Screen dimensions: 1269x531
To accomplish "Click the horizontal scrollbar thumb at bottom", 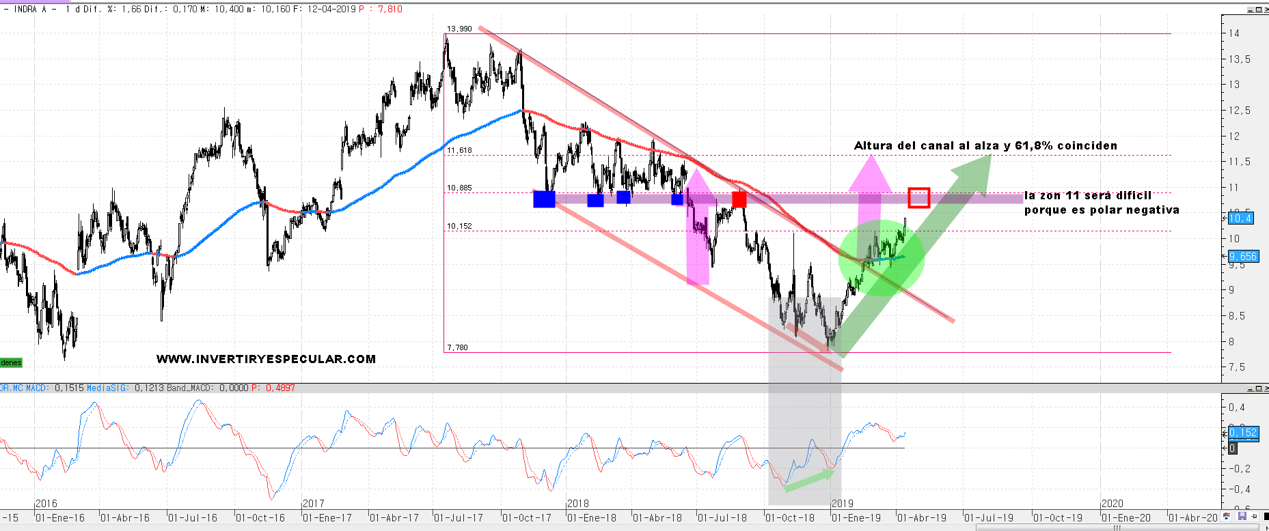I will [x=1117, y=528].
